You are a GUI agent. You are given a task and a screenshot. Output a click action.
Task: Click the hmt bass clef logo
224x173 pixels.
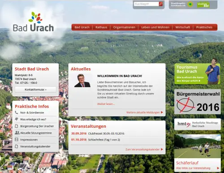[184, 124]
